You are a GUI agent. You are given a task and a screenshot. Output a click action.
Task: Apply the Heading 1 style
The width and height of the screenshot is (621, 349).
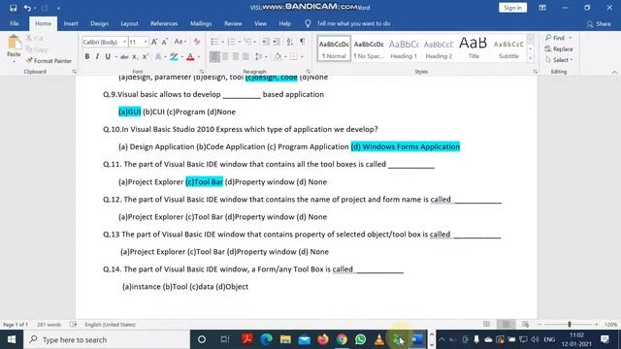point(404,49)
